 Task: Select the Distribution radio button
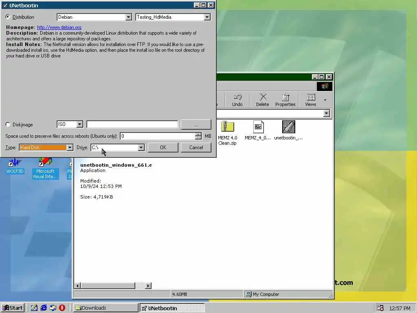tap(8, 17)
